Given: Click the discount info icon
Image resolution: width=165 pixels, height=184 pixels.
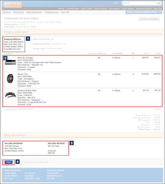Looking at the screenshot, I should [x=139, y=120].
